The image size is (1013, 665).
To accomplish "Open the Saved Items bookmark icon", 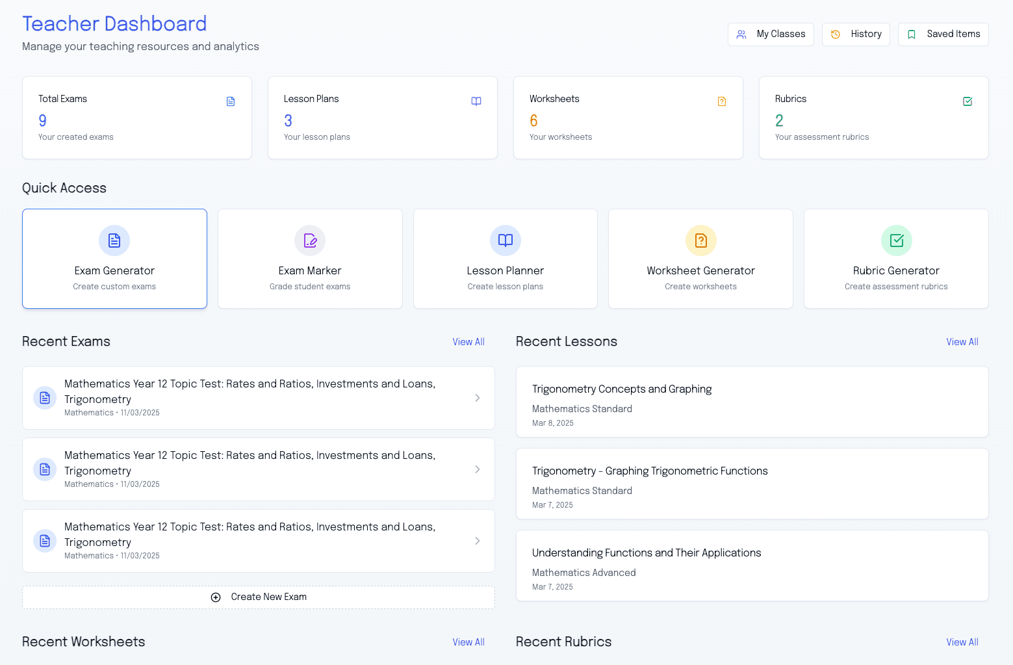I will tap(912, 34).
